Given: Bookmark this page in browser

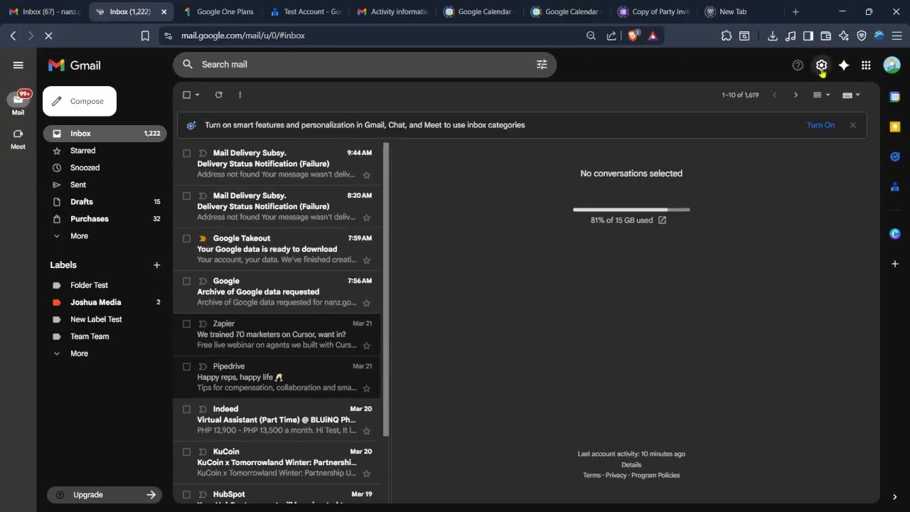Looking at the screenshot, I should pos(145,36).
